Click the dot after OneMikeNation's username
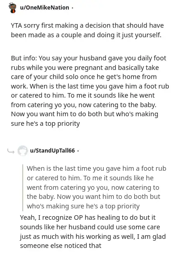This screenshot has height=262, width=182. click(72, 8)
